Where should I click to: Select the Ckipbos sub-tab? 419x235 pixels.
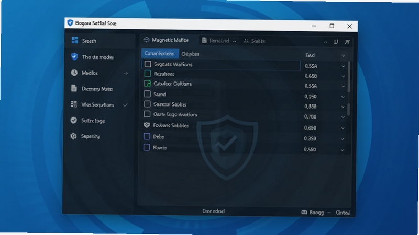[x=190, y=54]
